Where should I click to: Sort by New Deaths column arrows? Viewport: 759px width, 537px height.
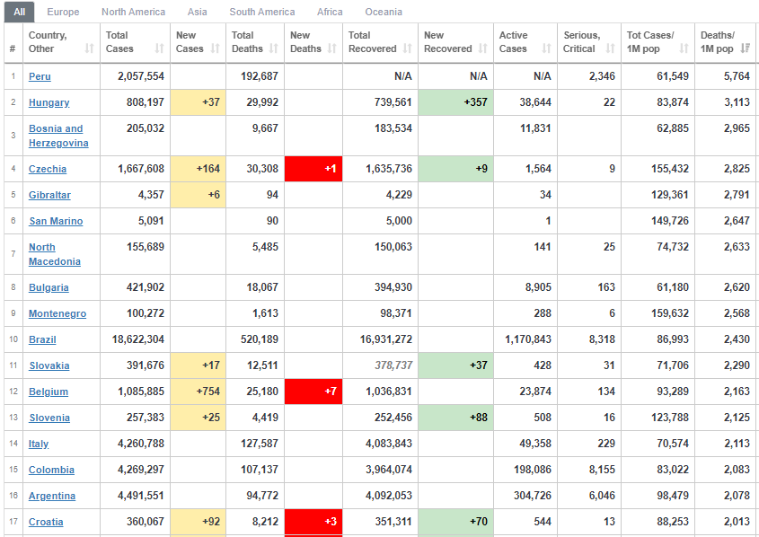pyautogui.click(x=331, y=48)
